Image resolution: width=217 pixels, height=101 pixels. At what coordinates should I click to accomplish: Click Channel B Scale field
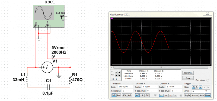click(174, 87)
